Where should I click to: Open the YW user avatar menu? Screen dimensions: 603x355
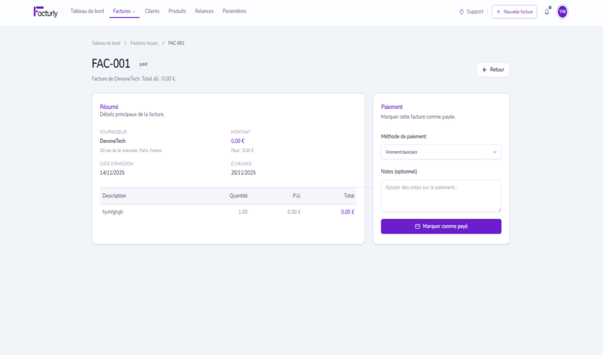(x=562, y=12)
